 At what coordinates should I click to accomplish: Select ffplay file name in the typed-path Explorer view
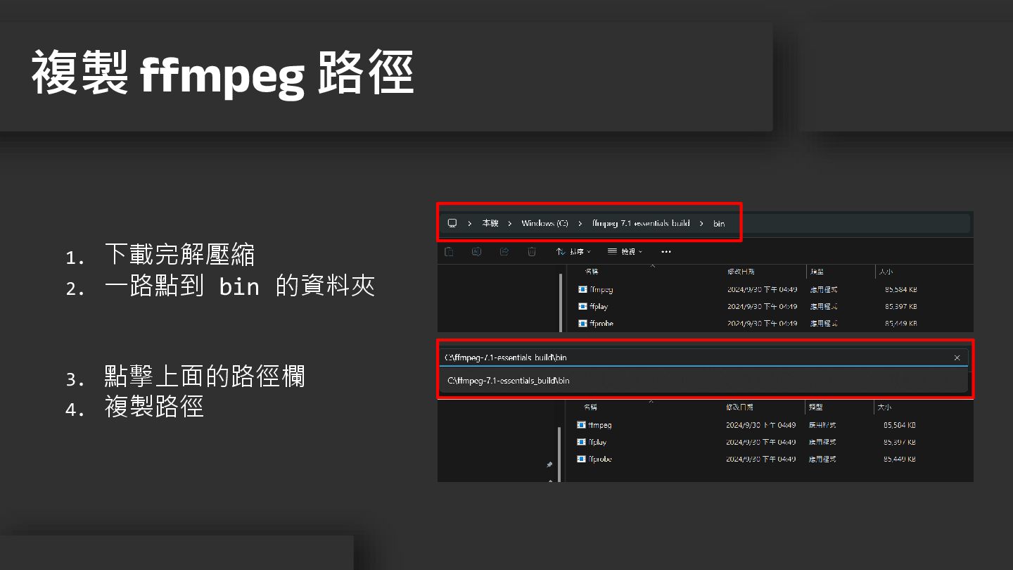click(x=597, y=442)
